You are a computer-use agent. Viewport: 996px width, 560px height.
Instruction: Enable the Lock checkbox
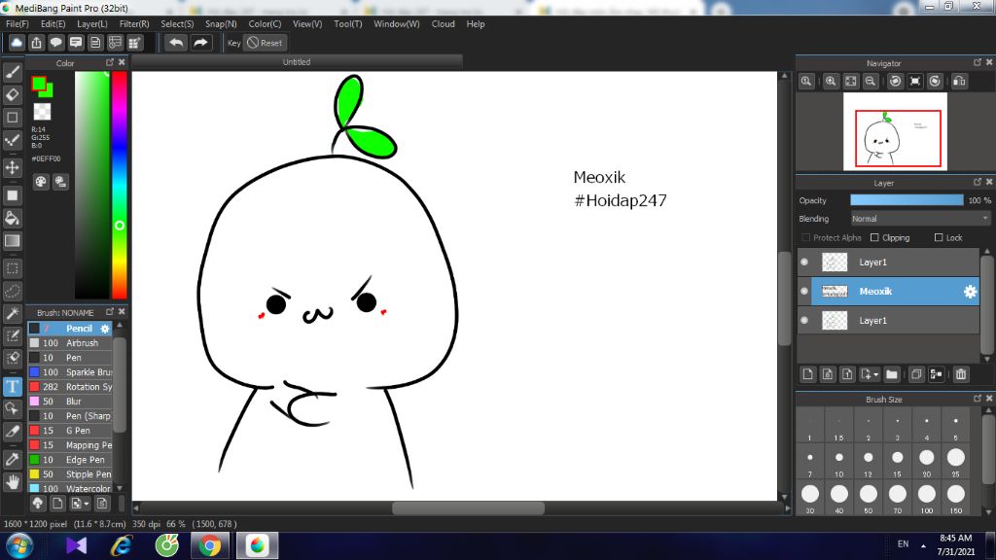pos(939,237)
